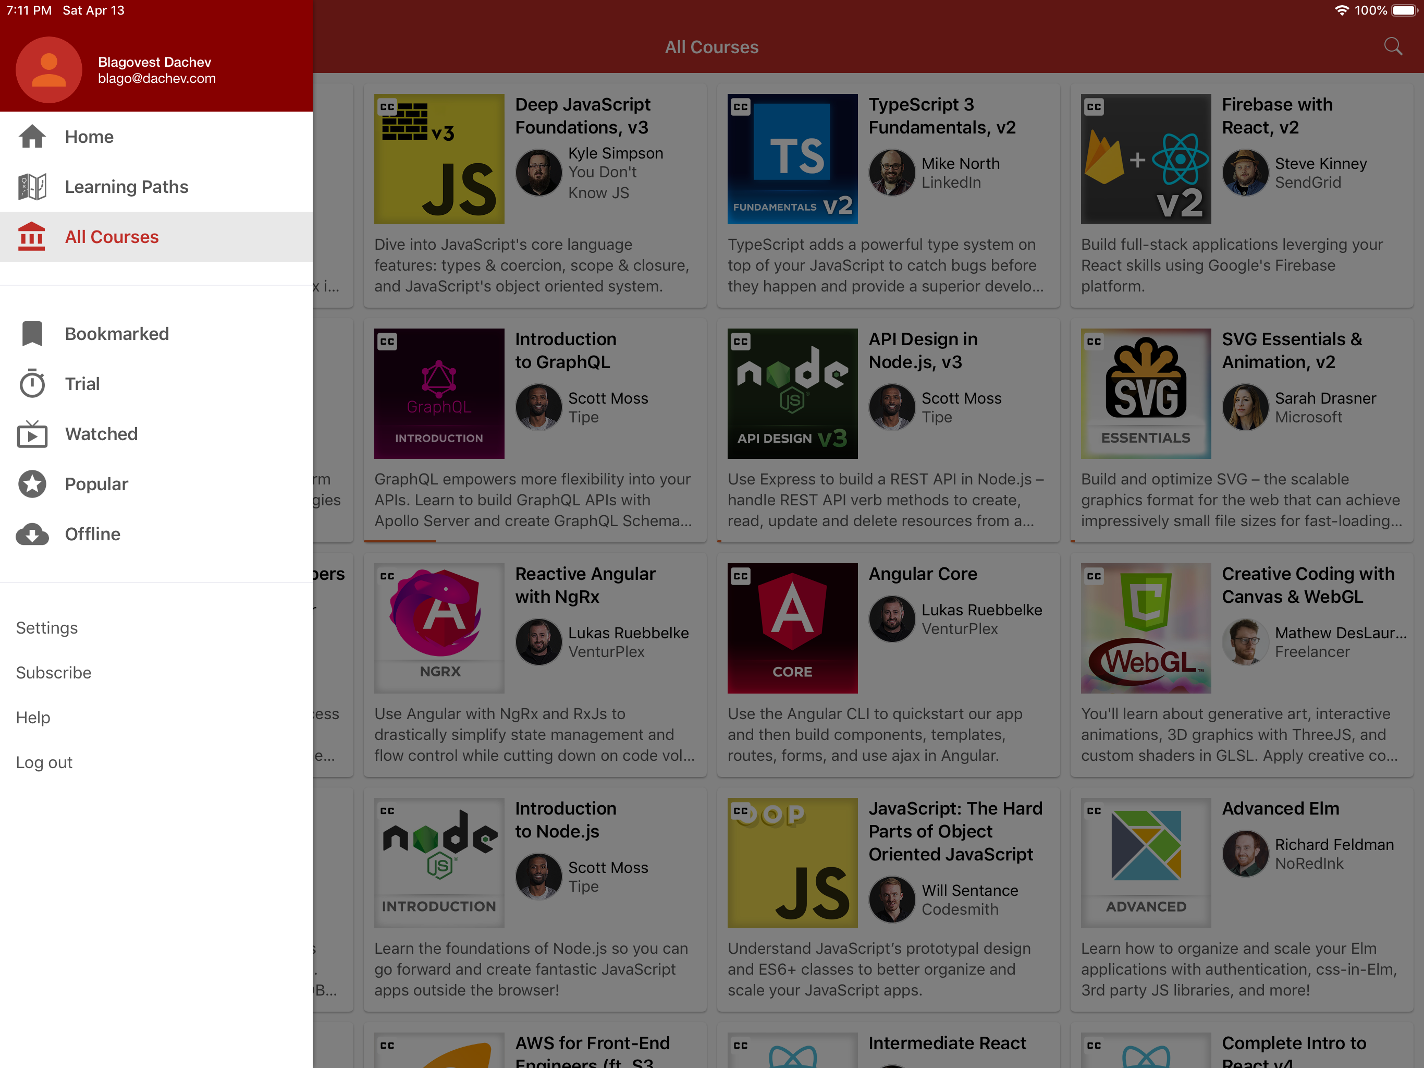Click the Help link
The width and height of the screenshot is (1424, 1068).
click(33, 717)
